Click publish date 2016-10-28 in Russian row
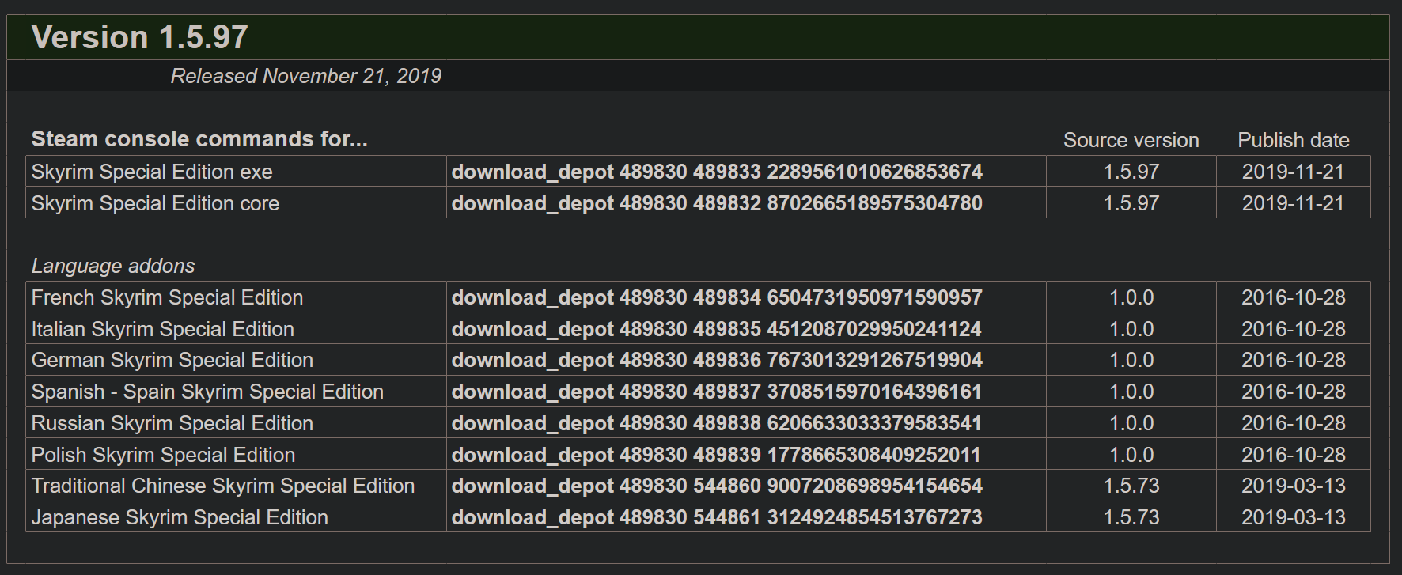 1294,423
